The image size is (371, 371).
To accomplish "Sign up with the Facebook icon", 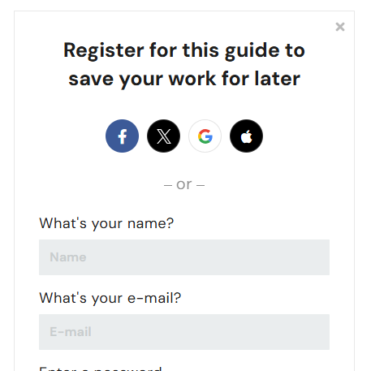I will tap(122, 136).
